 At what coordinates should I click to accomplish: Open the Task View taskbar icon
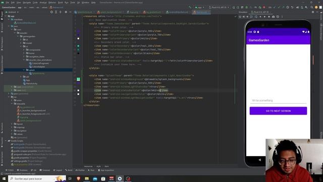pos(70,178)
